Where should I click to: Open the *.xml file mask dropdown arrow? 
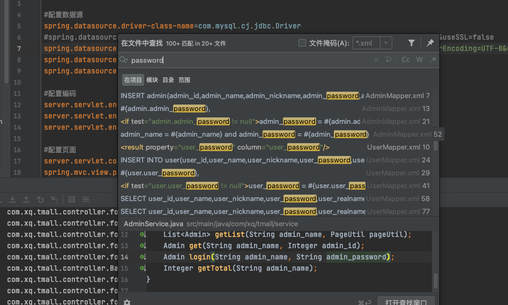tap(386, 43)
